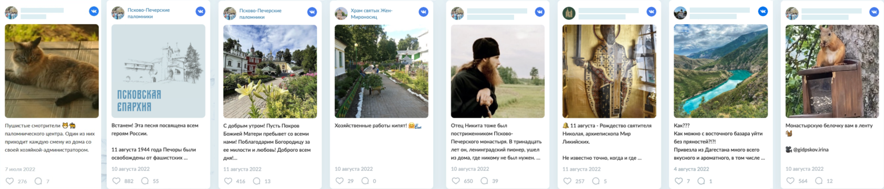Open the bearded monk photo
The height and width of the screenshot is (189, 884).
click(x=498, y=71)
